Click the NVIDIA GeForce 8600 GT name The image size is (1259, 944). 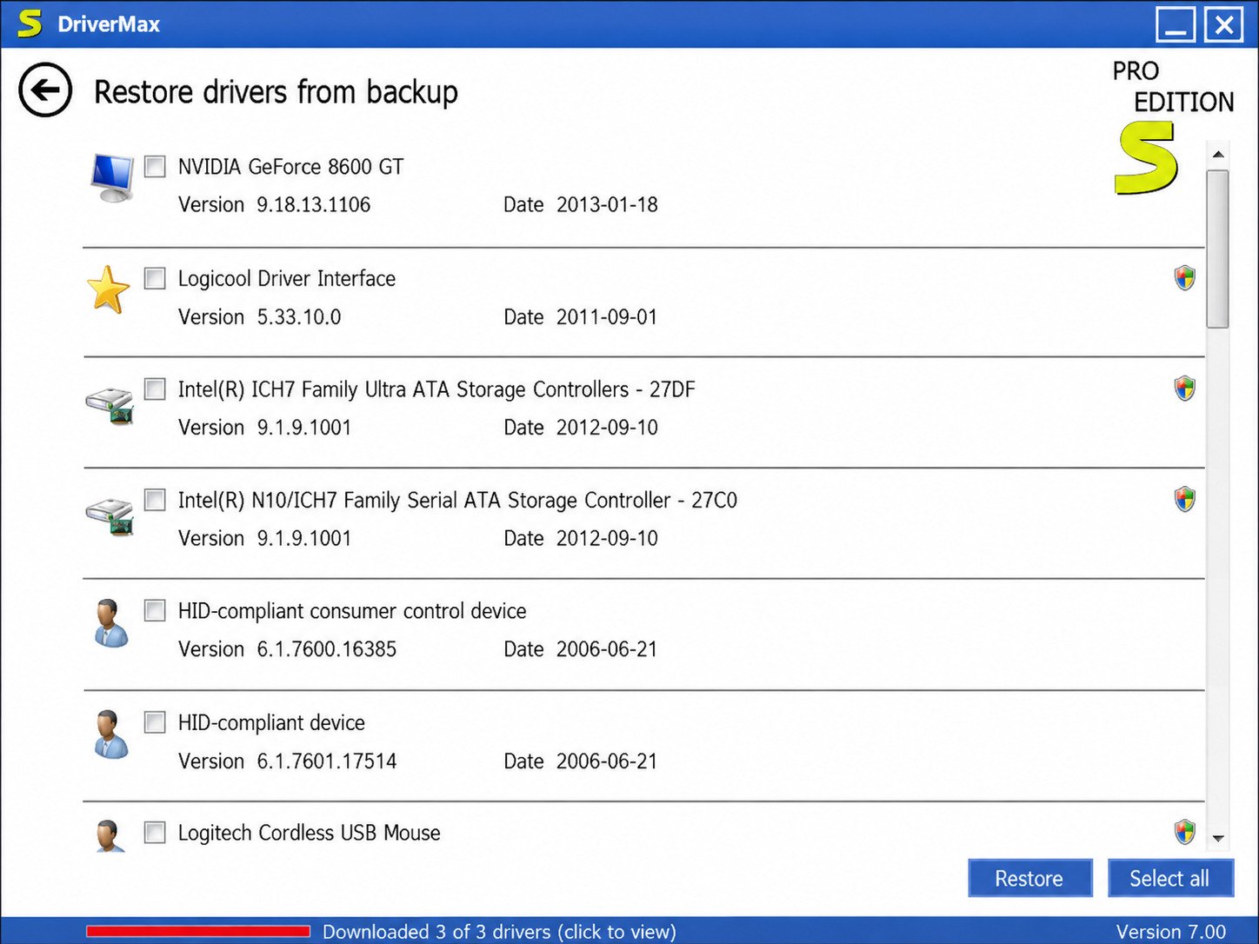coord(290,167)
